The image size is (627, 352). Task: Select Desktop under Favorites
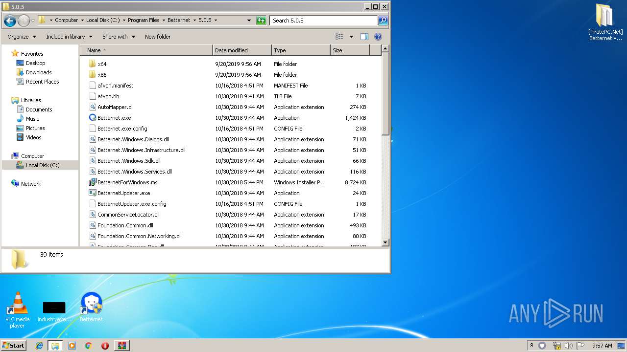35,63
